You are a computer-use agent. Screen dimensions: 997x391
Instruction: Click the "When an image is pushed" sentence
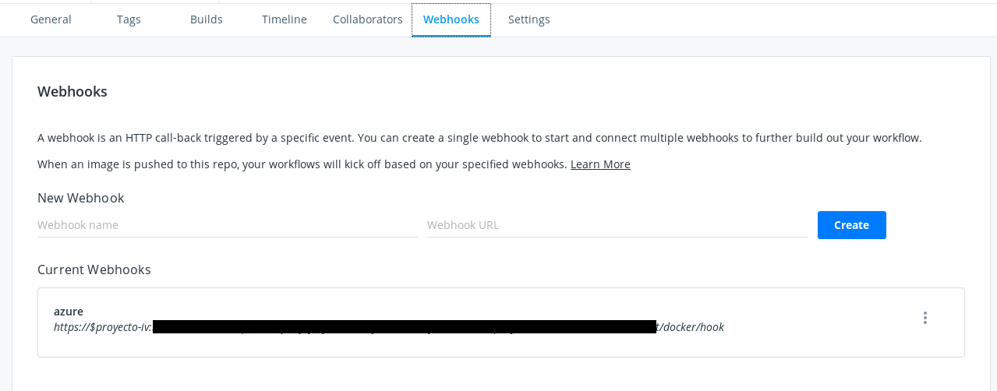(x=302, y=164)
